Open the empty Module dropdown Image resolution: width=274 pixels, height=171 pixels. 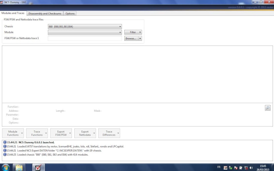(x=85, y=32)
